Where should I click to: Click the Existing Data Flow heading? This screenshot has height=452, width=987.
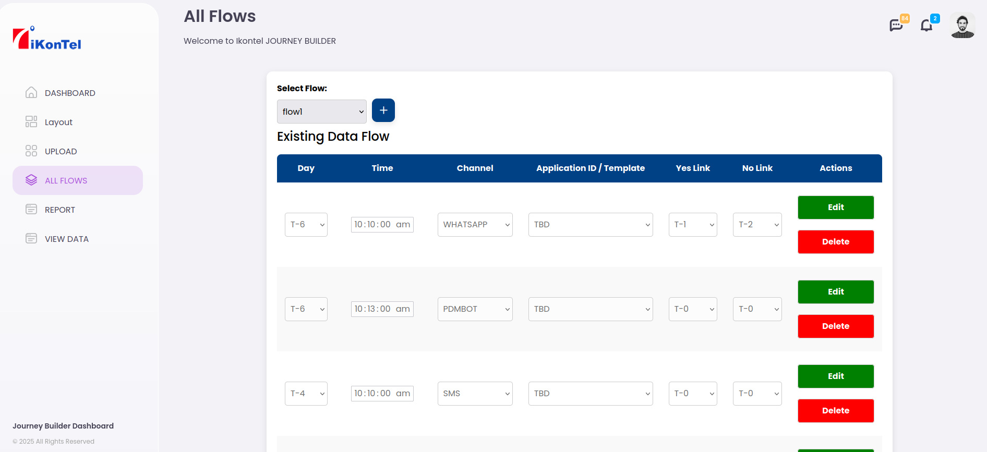point(333,137)
